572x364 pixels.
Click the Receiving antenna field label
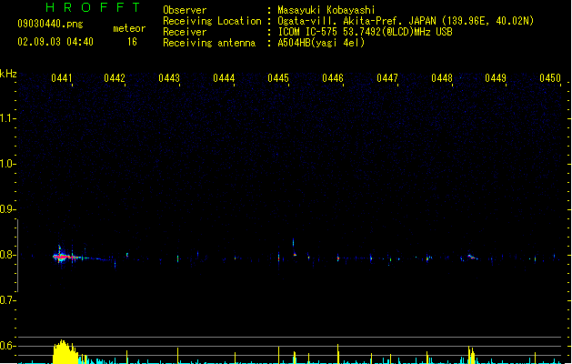coord(209,43)
